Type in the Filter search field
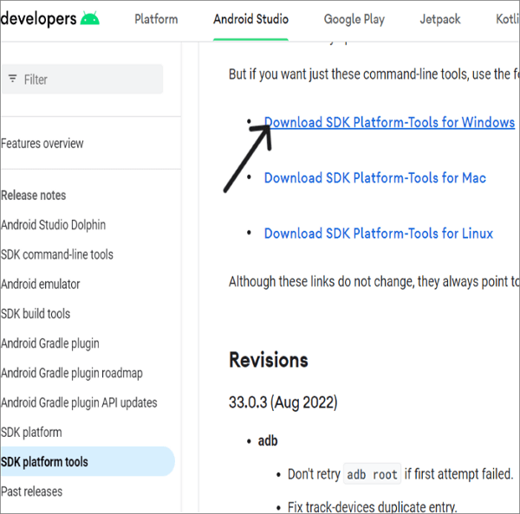 pyautogui.click(x=87, y=79)
